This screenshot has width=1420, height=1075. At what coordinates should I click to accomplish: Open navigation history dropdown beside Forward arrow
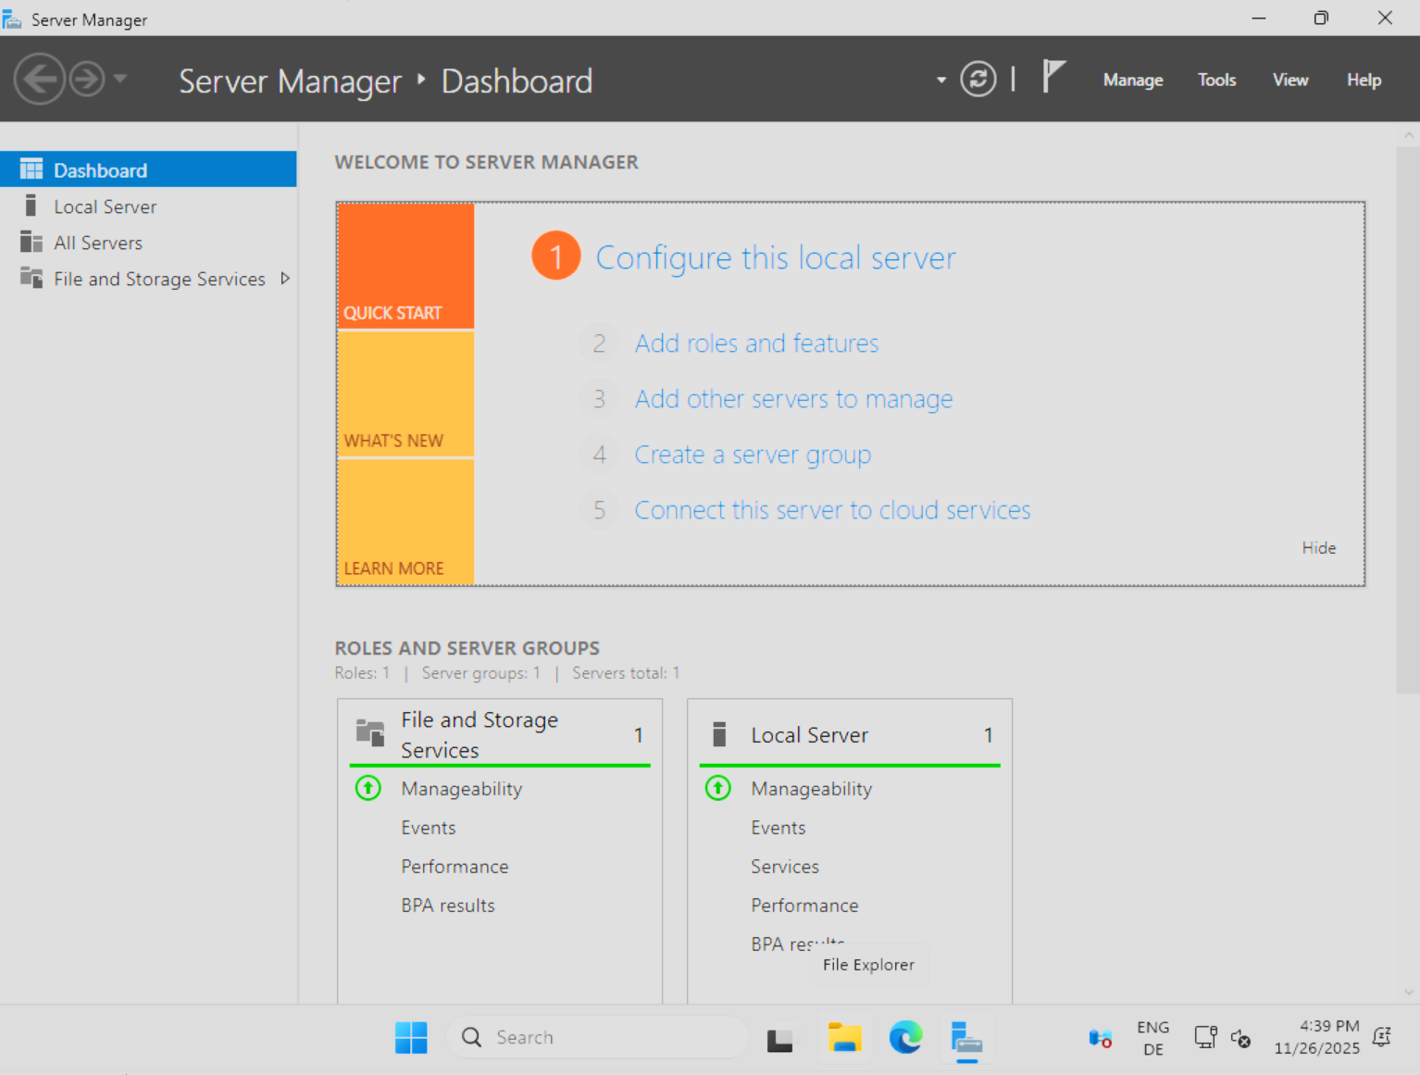tap(120, 80)
